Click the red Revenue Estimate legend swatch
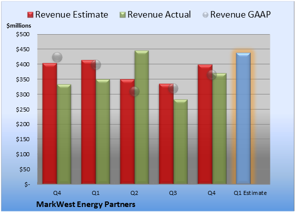 click(30, 15)
